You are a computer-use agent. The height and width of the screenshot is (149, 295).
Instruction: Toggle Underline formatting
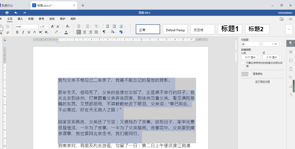coord(29,32)
